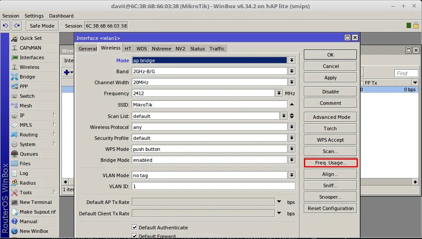Expand Default AP Tx Rate field
The image size is (422, 239).
279,202
